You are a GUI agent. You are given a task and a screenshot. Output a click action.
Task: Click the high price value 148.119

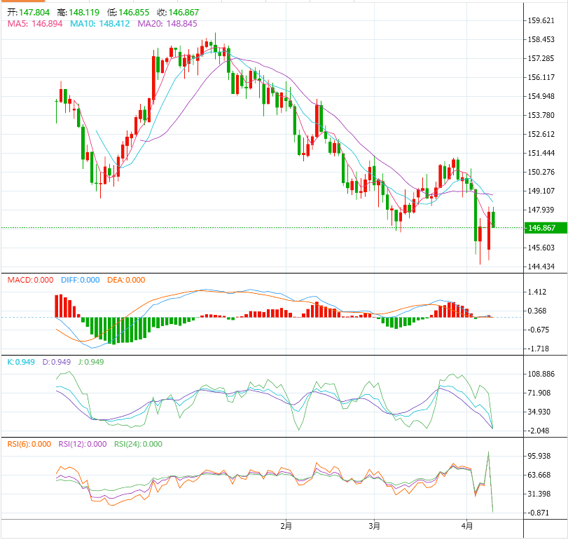(x=84, y=13)
